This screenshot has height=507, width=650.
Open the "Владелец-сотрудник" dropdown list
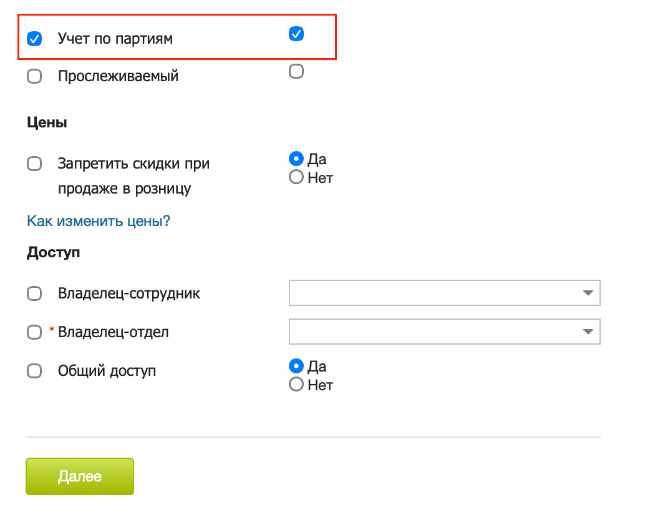point(444,293)
